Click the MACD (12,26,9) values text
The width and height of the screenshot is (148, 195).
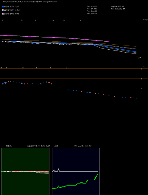[x=38, y=146]
